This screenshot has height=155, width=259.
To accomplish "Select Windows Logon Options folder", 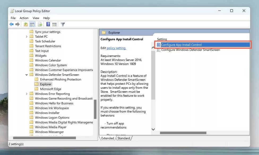I will pos(52,118).
